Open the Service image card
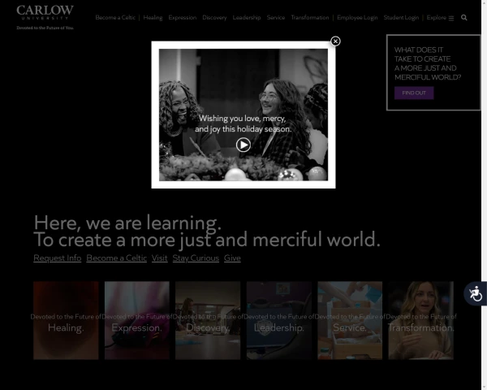The height and width of the screenshot is (390, 487). 350,320
